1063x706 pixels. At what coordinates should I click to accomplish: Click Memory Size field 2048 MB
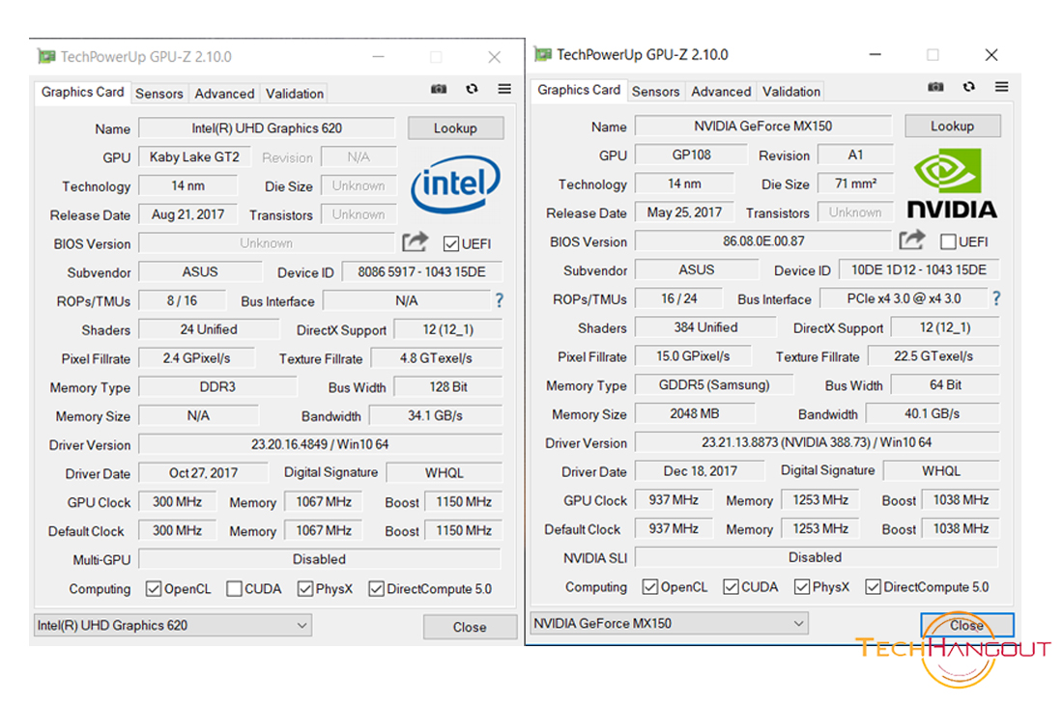pyautogui.click(x=695, y=413)
